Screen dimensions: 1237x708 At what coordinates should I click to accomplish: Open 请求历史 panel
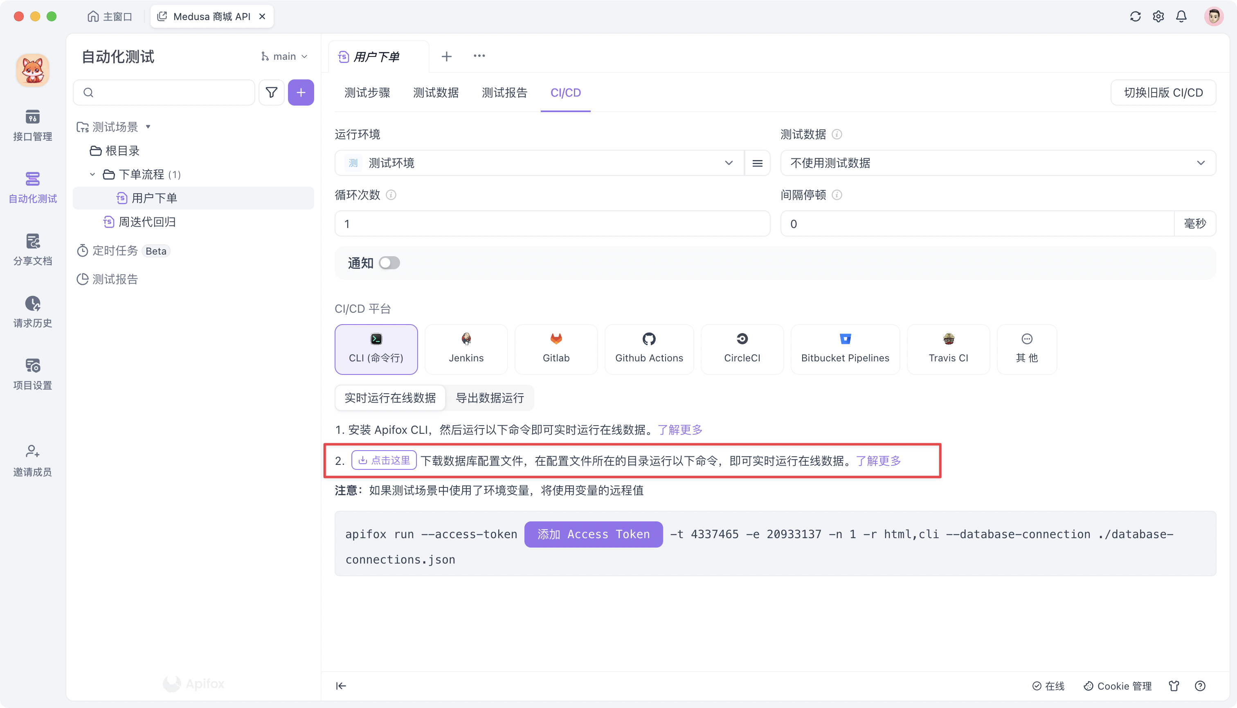[x=32, y=311]
